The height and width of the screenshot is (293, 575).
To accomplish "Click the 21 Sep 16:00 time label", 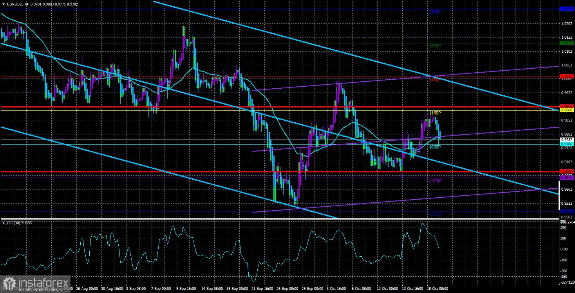I will point(262,289).
